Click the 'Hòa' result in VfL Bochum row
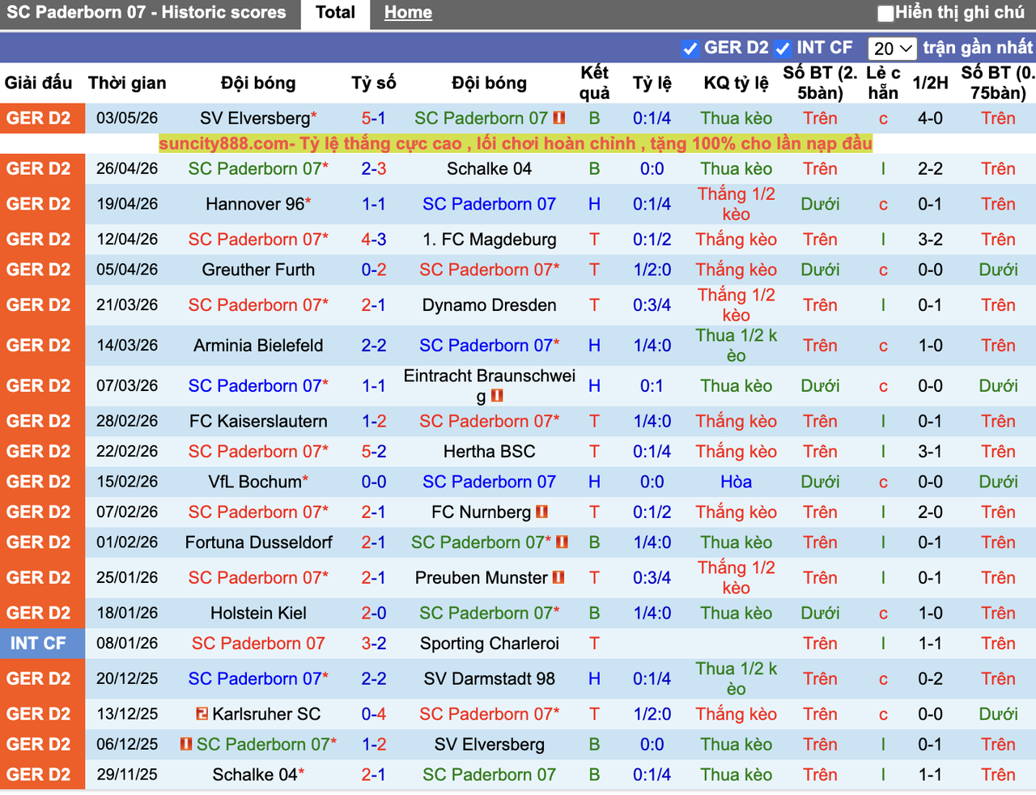This screenshot has width=1036, height=795. click(x=736, y=482)
